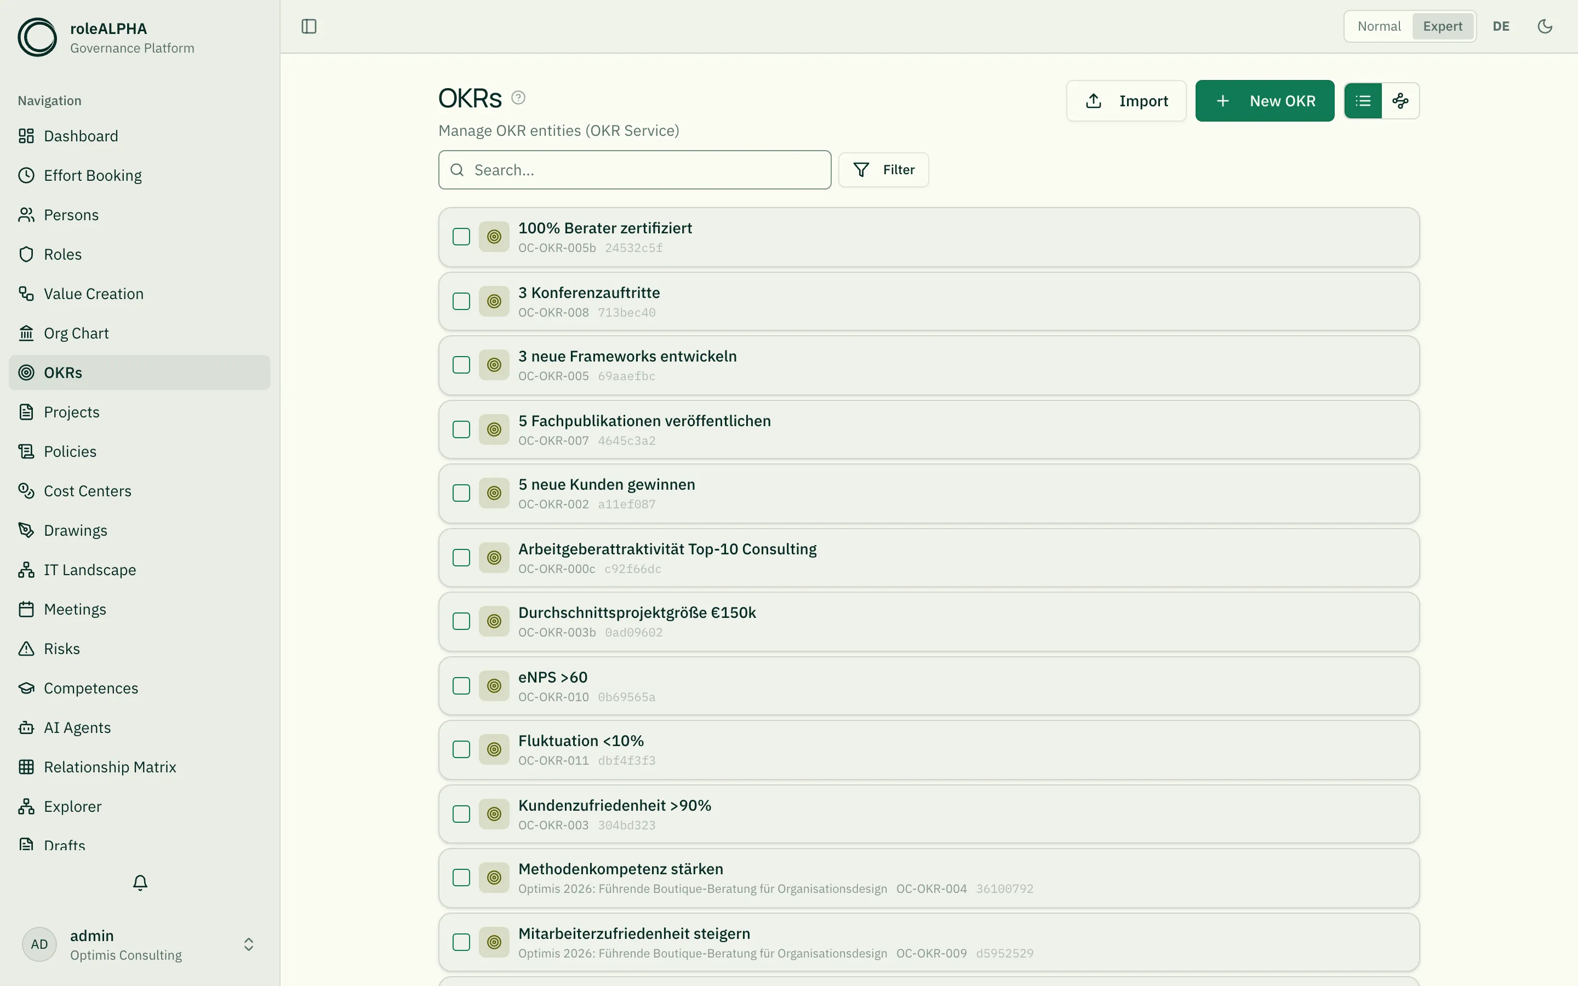
Task: Select checkbox for 100% Berater zertifiziert
Action: [x=461, y=237]
